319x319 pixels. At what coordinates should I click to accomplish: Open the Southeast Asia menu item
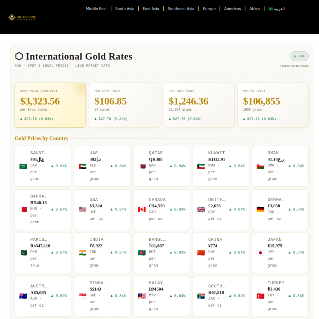(x=181, y=9)
